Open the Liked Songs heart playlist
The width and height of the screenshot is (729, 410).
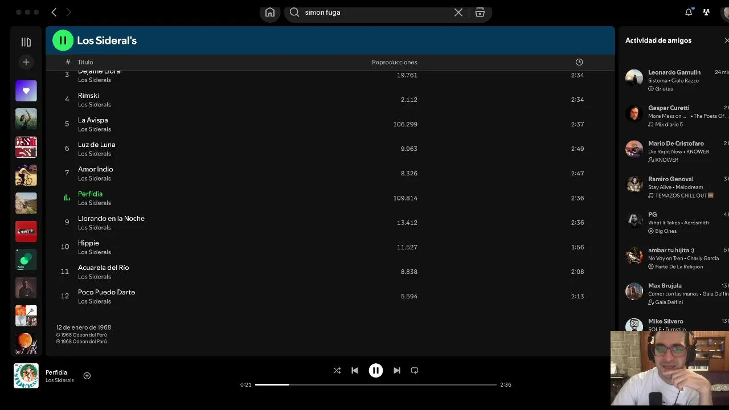tap(26, 91)
